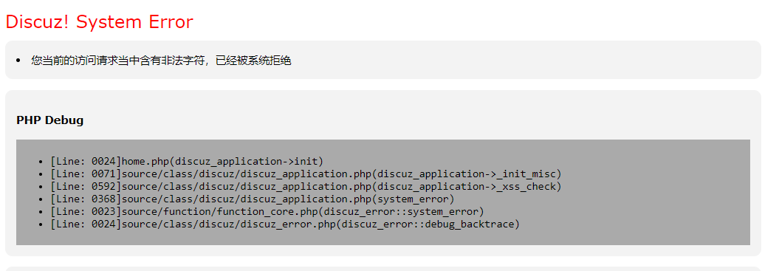
Task: Select the Line 0024 home.php trace entry
Action: click(187, 161)
